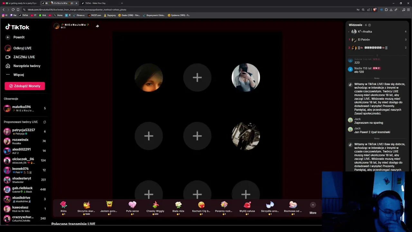Send the Poranny rozkwit gift
This screenshot has width=412, height=232.
coord(224,208)
